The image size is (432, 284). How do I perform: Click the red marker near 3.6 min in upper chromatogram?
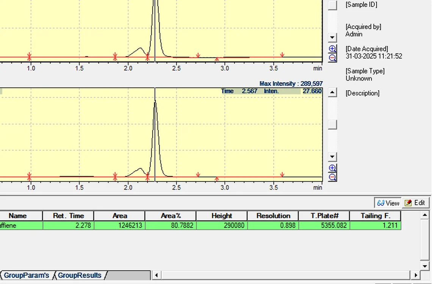point(282,55)
